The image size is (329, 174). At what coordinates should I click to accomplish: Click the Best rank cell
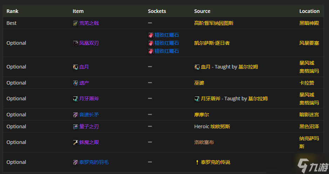tap(12, 23)
